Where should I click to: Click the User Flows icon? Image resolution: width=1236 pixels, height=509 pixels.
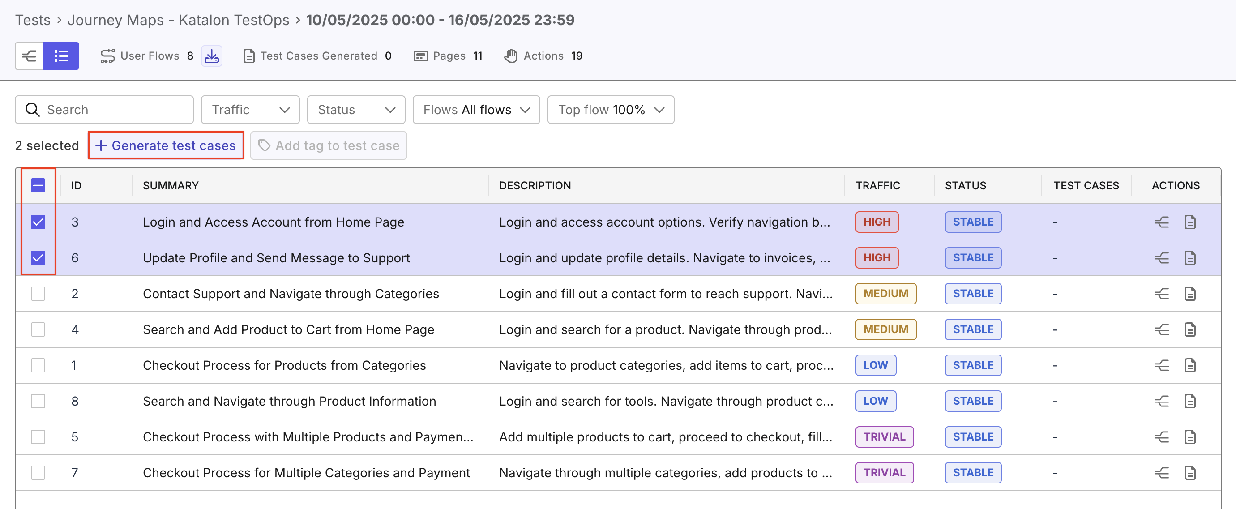pos(107,56)
